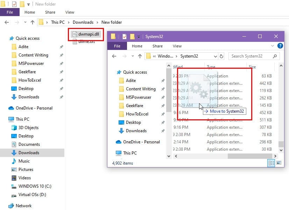289x210 pixels.
Task: Open MSPoweruser in System32 window sidebar
Action: tap(139, 97)
